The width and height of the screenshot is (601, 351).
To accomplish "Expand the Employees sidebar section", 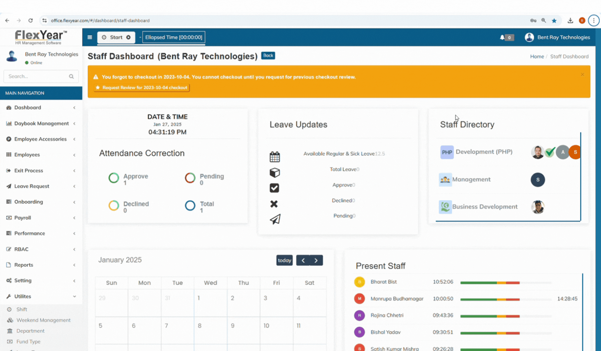I will (41, 155).
